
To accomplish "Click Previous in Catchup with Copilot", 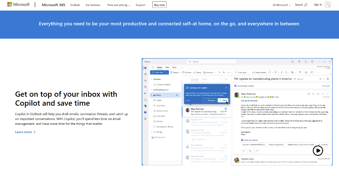I will 210,100.
